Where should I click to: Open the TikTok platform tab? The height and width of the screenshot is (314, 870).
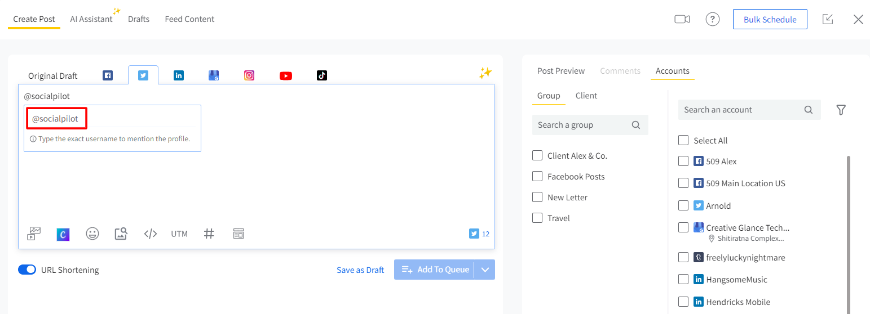(x=321, y=75)
